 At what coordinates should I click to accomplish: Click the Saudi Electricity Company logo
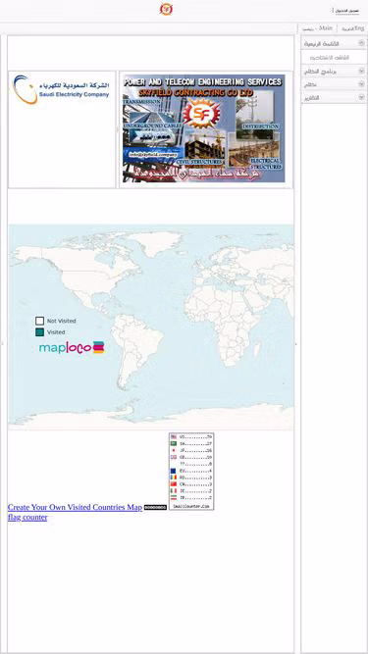61,89
